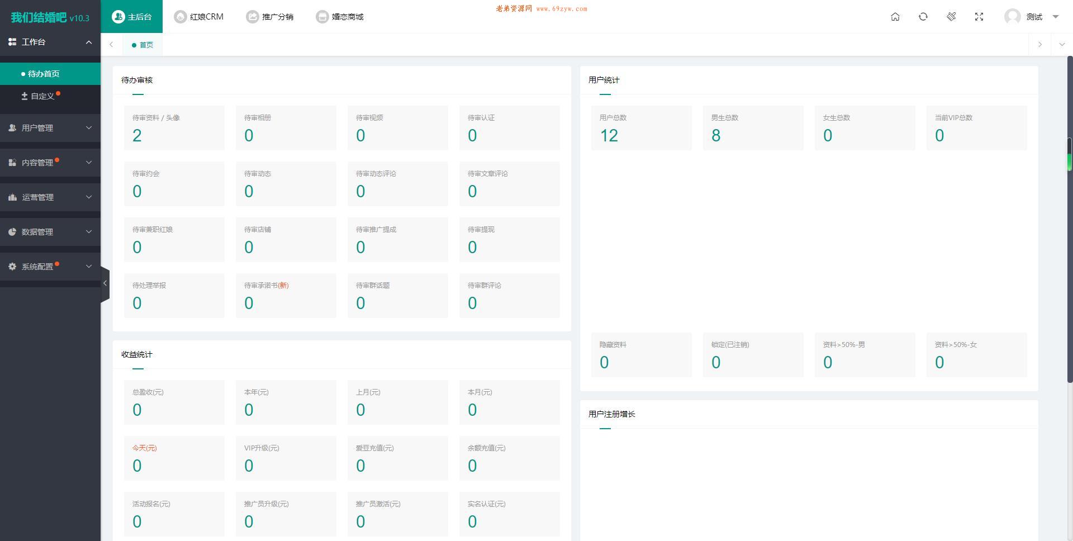1073x541 pixels.
Task: Click the 用户管理 person icon
Action: click(12, 128)
